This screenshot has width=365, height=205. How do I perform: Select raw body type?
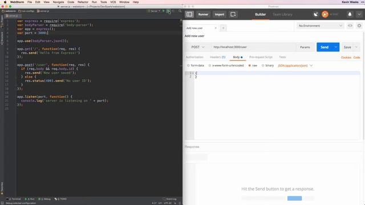[253, 65]
